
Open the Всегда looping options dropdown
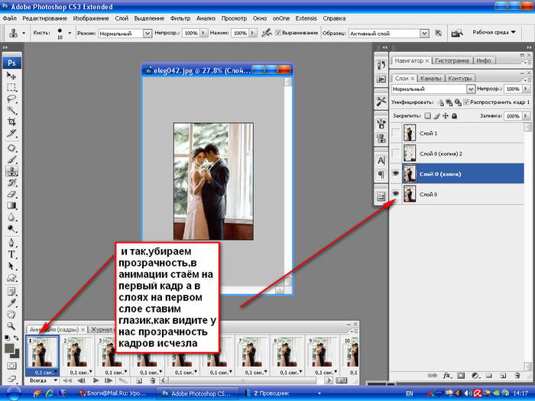coord(43,380)
